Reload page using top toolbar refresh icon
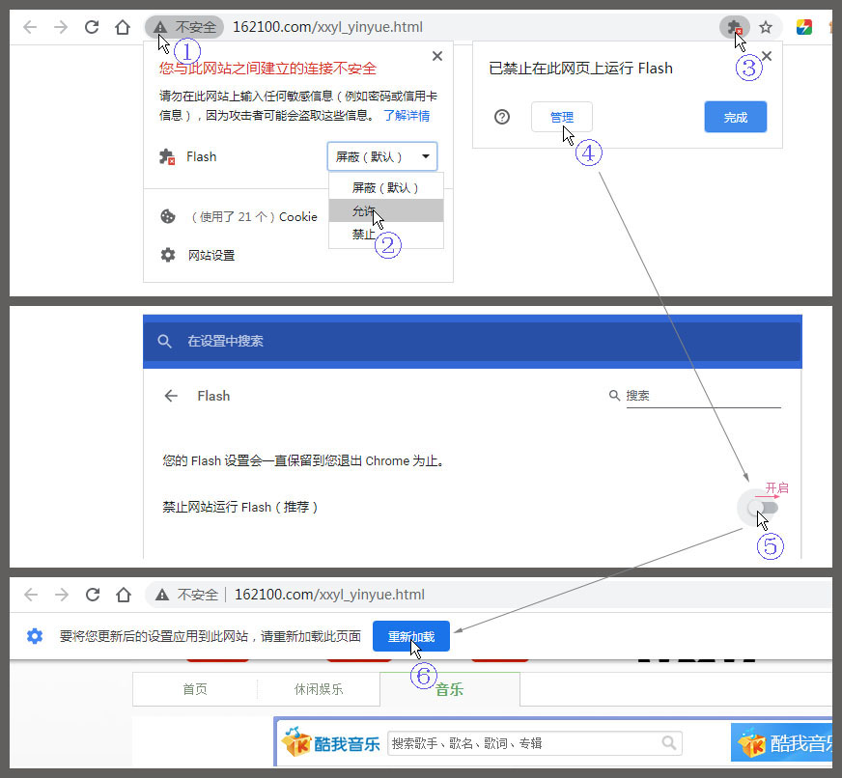This screenshot has width=842, height=778. pos(92,27)
